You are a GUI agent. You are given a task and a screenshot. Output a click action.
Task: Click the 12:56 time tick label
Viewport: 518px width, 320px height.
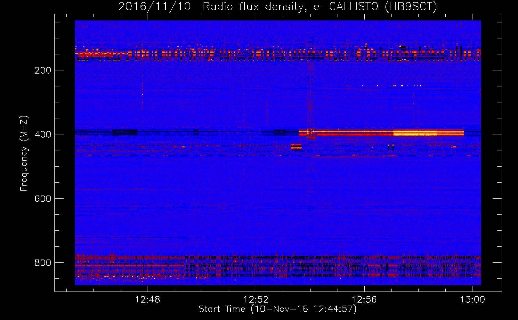[364, 300]
